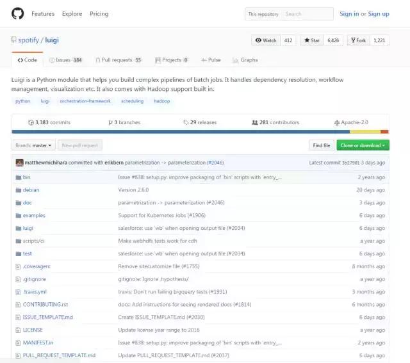Open commit message "Version 2.6.0"
Screen dimensions: 410x363
[133, 190]
